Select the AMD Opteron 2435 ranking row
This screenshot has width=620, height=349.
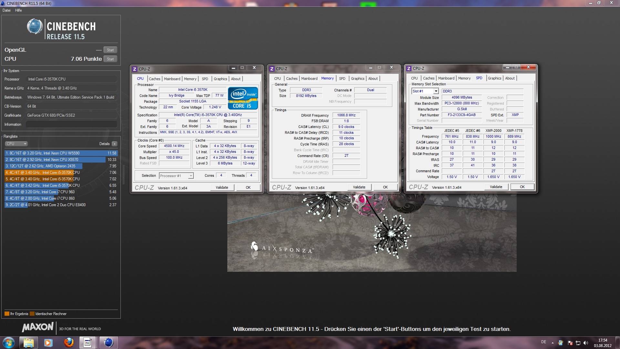pos(61,166)
